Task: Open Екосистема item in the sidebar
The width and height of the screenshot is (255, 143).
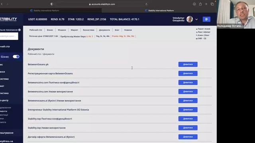Action: click(4, 79)
